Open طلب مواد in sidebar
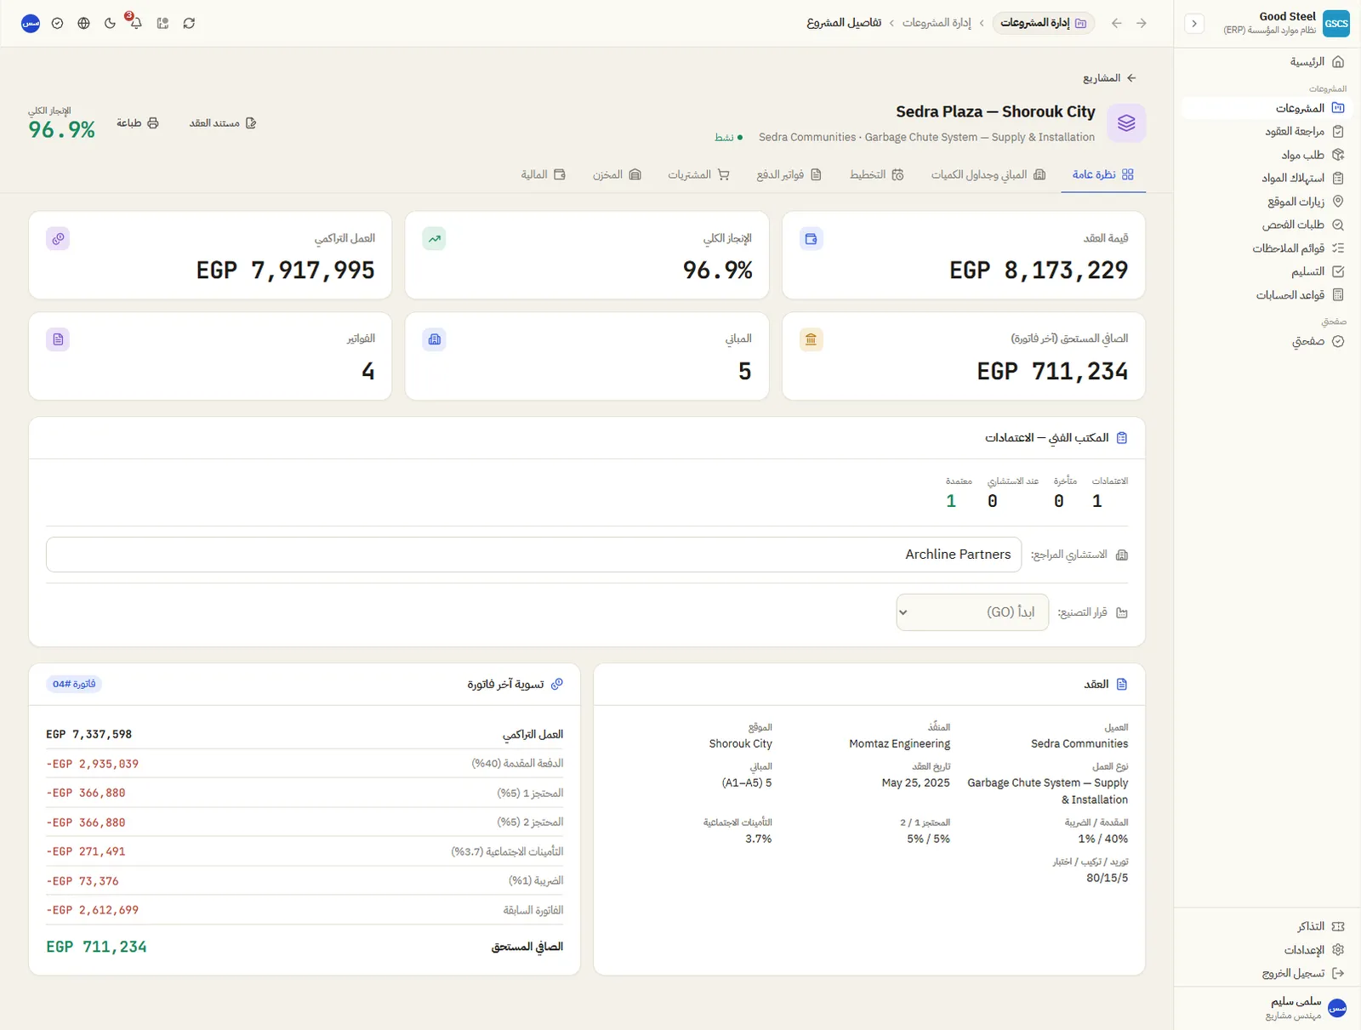The image size is (1361, 1030). (x=1267, y=155)
